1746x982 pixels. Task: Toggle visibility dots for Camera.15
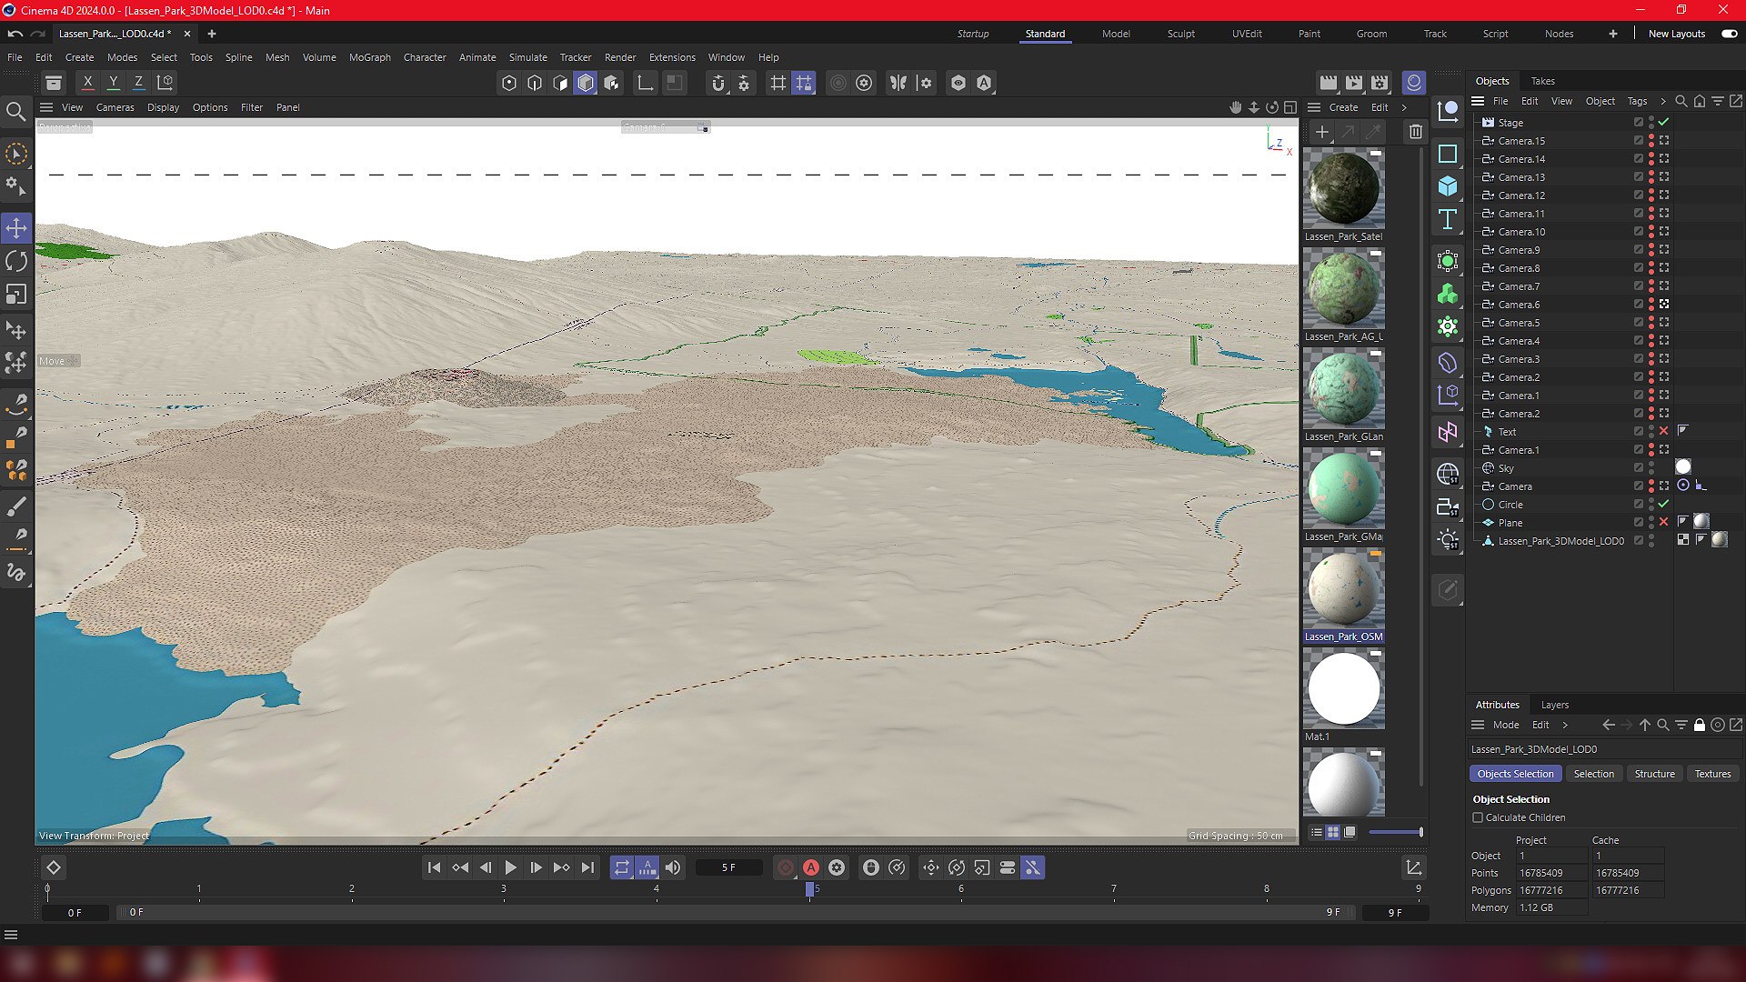click(x=1651, y=141)
